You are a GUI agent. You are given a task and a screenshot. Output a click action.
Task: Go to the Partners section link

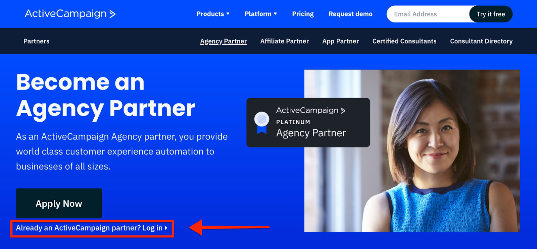coord(36,41)
